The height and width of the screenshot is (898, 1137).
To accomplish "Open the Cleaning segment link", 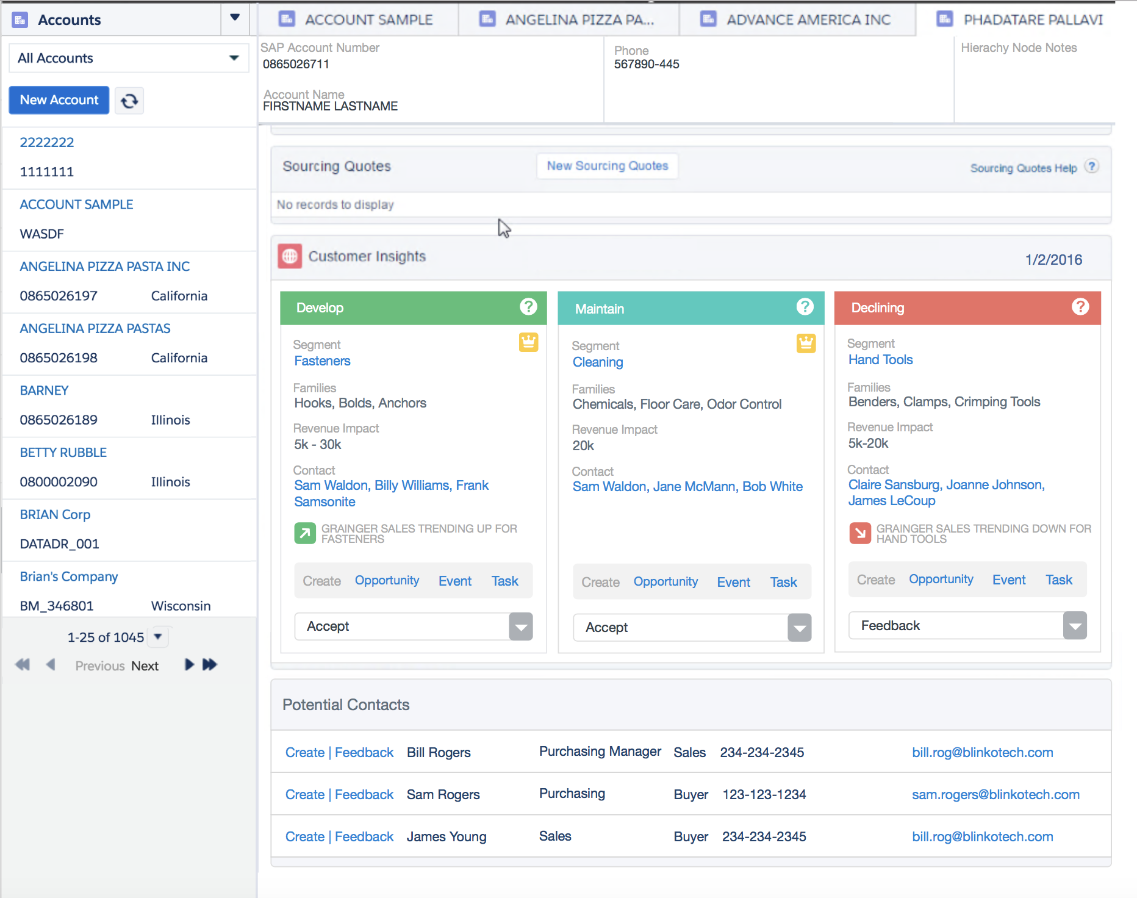I will [598, 362].
